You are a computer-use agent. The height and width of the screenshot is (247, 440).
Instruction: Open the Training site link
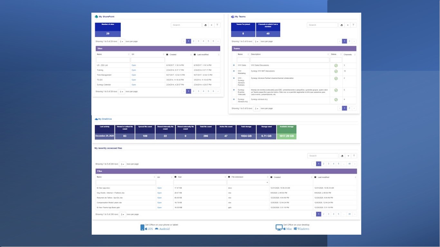click(x=134, y=70)
